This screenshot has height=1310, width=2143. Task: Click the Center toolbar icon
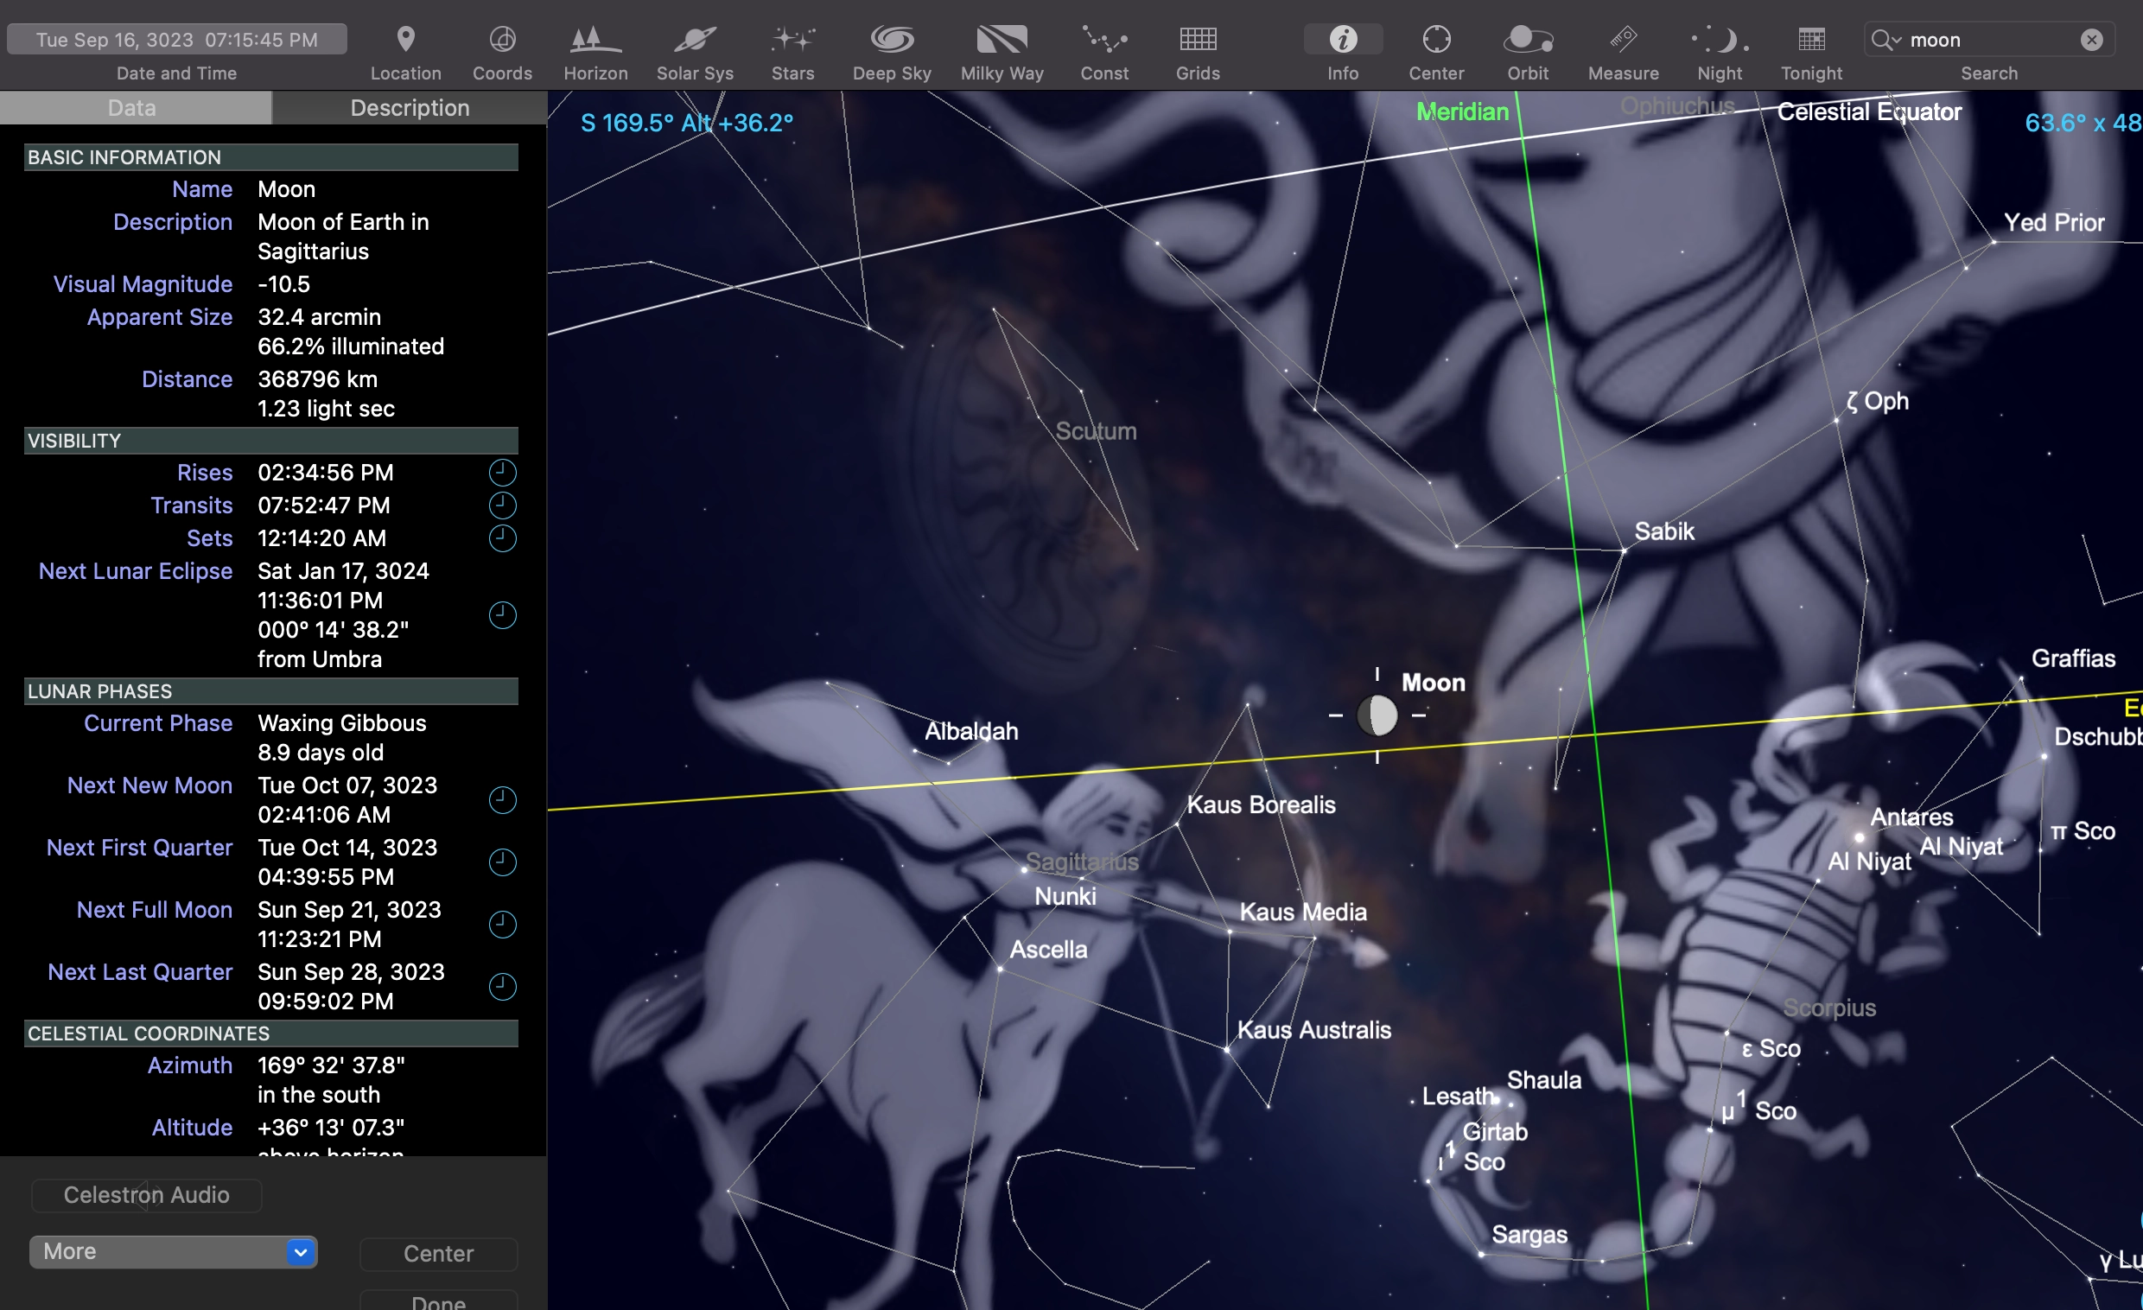click(1436, 40)
